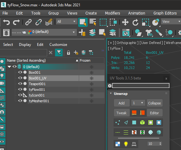Viewport: 181px width, 150px height.
Task: Activate the Select Object tool
Action: [x=83, y=22]
